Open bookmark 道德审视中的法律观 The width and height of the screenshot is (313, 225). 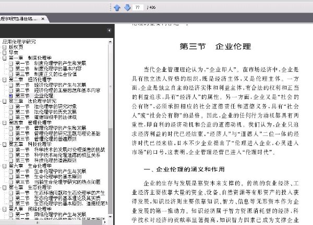[46, 117]
